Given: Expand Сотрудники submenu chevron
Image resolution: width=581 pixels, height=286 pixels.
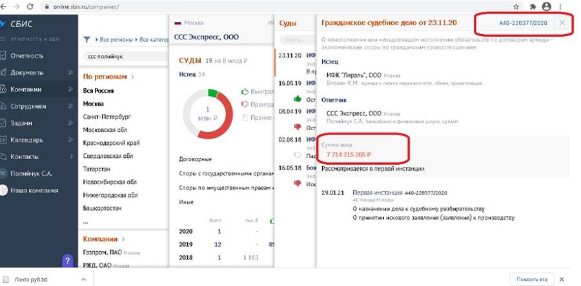Looking at the screenshot, I should (70, 106).
